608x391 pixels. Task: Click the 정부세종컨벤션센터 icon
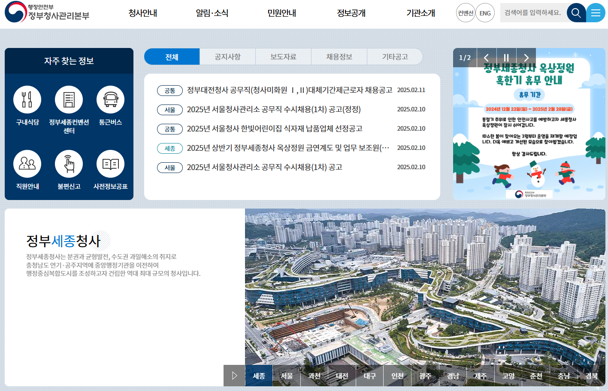pyautogui.click(x=69, y=100)
